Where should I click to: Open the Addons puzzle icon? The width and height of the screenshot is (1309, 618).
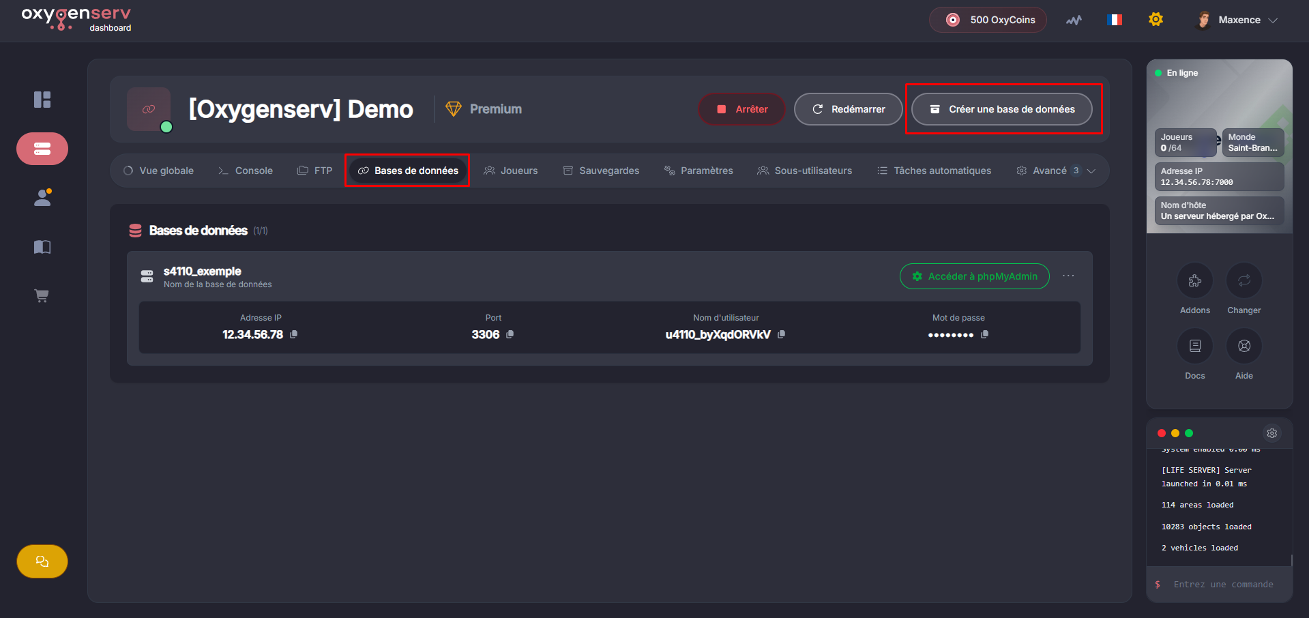pos(1194,280)
